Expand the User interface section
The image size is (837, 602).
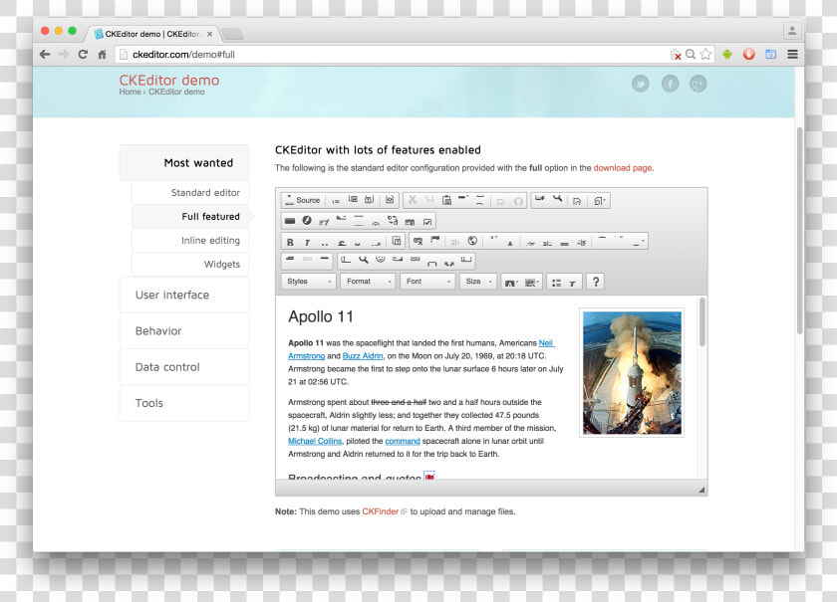[184, 295]
